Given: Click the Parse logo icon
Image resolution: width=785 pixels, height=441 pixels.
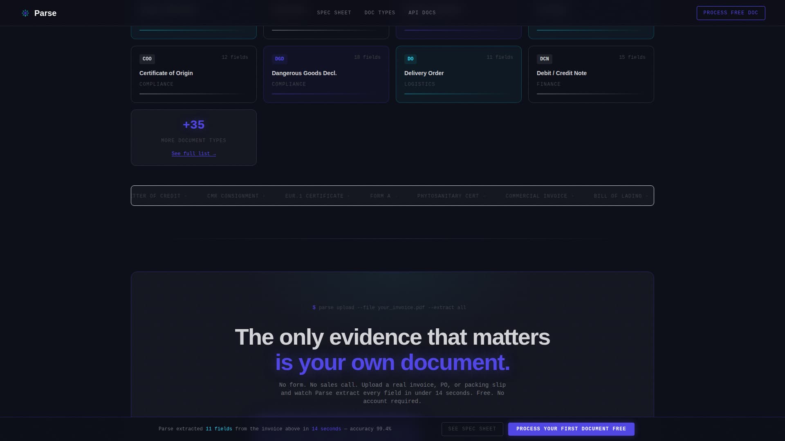Looking at the screenshot, I should (x=25, y=13).
